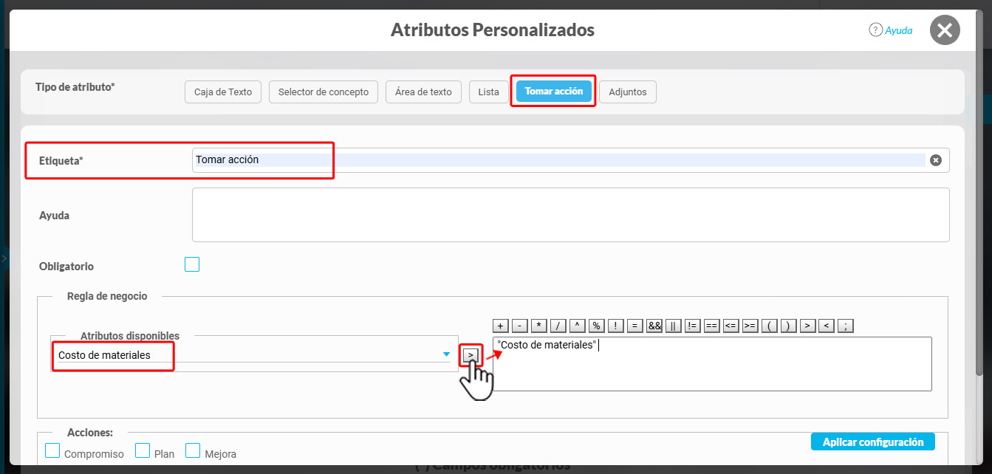Insert the && logical AND operator
992x474 pixels.
point(654,326)
